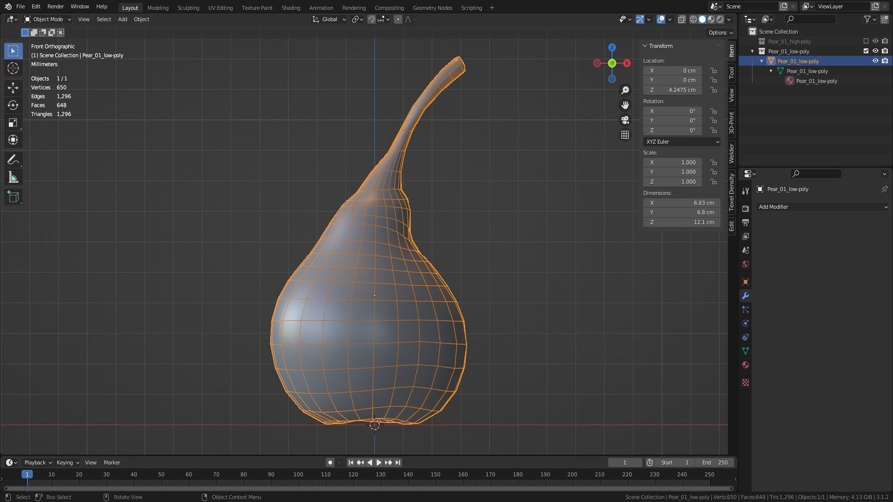Switch orthographic/perspective with grid gizmo
This screenshot has width=893, height=502.
[625, 135]
